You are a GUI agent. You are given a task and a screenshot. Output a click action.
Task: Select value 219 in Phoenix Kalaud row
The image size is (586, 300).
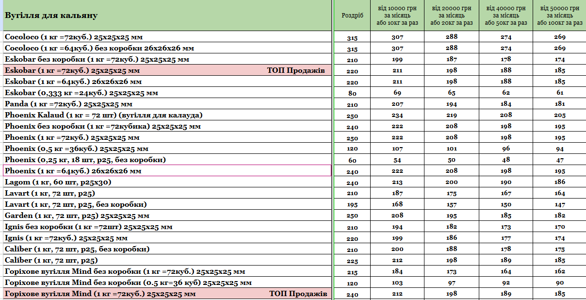point(452,116)
